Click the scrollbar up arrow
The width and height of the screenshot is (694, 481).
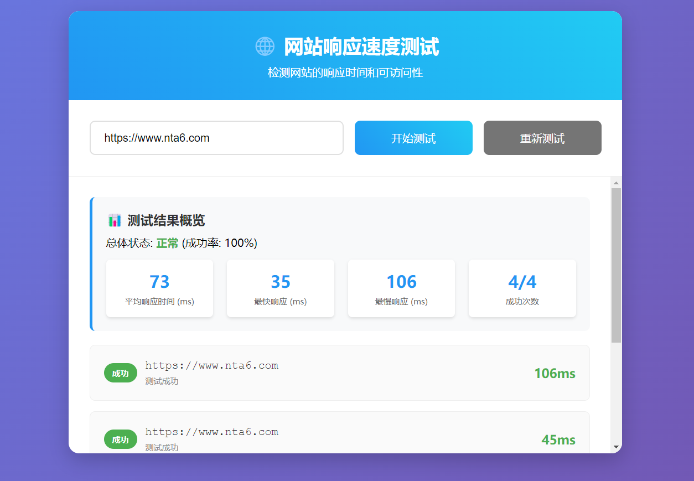616,183
